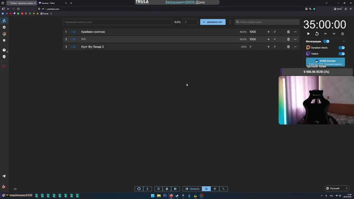The image size is (354, 199).
Task: Open more options for Крейвен-охотник
Action: coord(295,32)
